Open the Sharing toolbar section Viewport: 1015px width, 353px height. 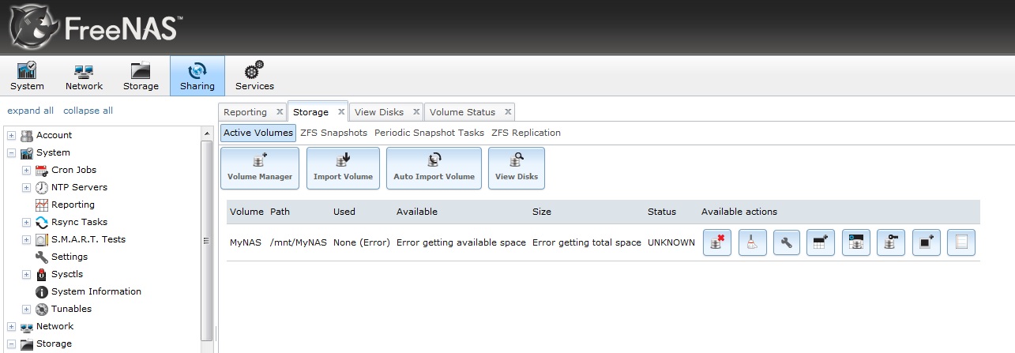click(x=197, y=76)
